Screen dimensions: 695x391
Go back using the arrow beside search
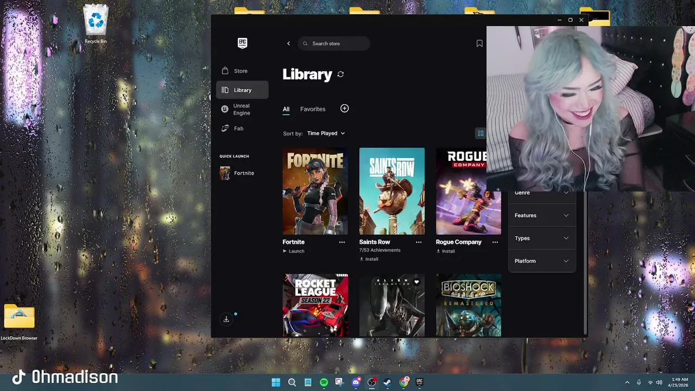click(x=288, y=43)
